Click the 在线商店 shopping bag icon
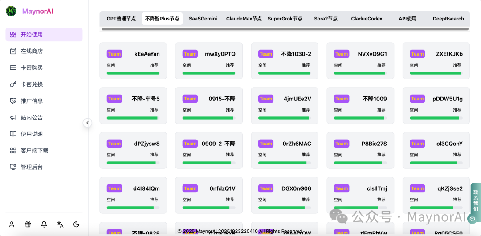481x236 pixels. click(x=13, y=51)
